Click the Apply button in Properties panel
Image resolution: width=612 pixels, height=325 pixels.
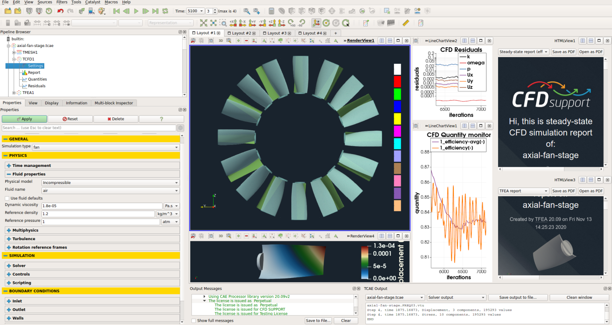pyautogui.click(x=24, y=119)
